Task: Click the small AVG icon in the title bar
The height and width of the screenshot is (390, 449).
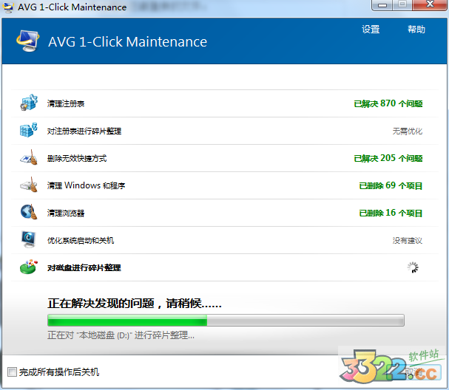Action: coord(7,7)
